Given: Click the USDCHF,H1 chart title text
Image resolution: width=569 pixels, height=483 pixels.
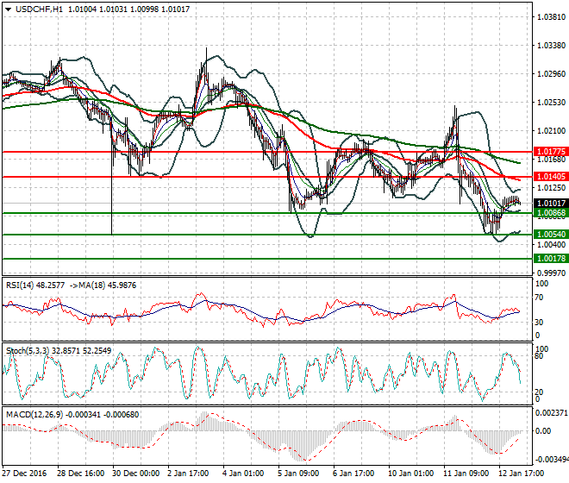Looking at the screenshot, I should click(39, 9).
